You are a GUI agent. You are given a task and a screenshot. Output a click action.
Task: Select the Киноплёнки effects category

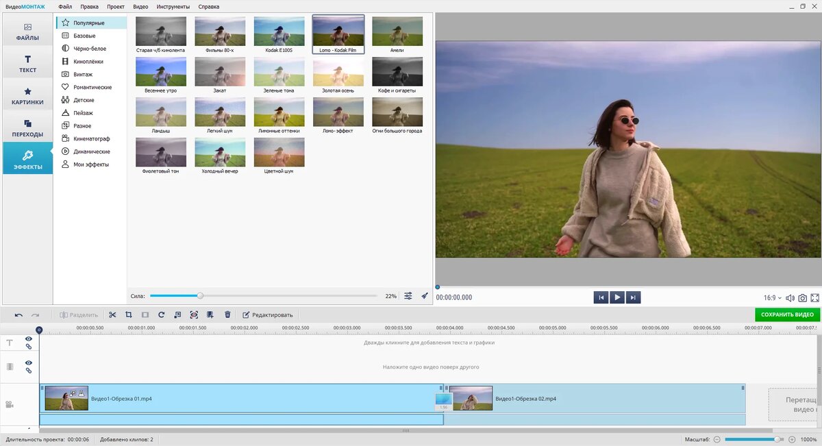[91, 62]
